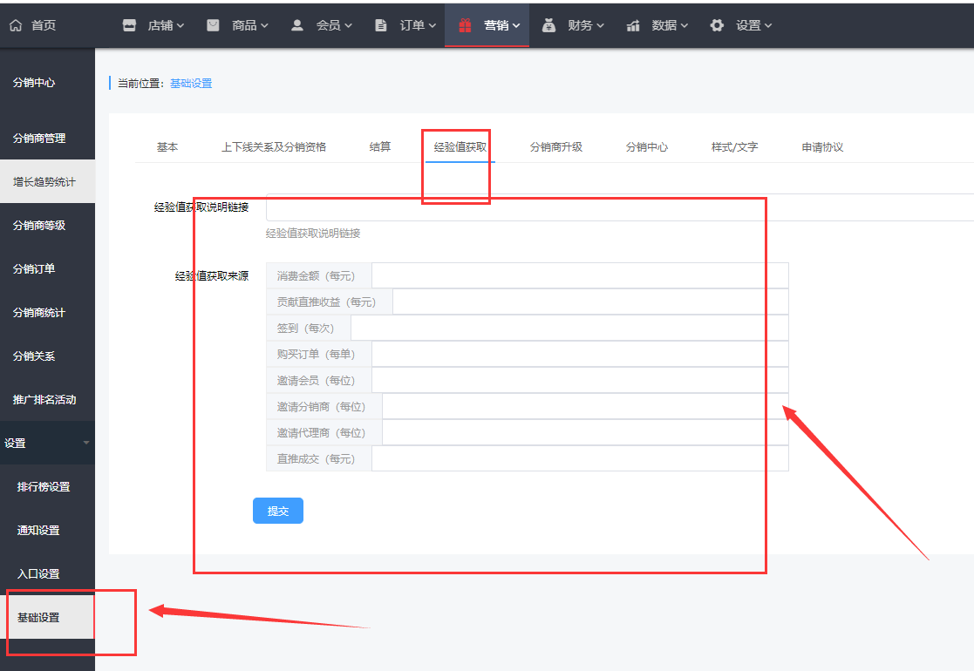Open 分销关系 in the sidebar
The height and width of the screenshot is (671, 974).
tap(34, 356)
